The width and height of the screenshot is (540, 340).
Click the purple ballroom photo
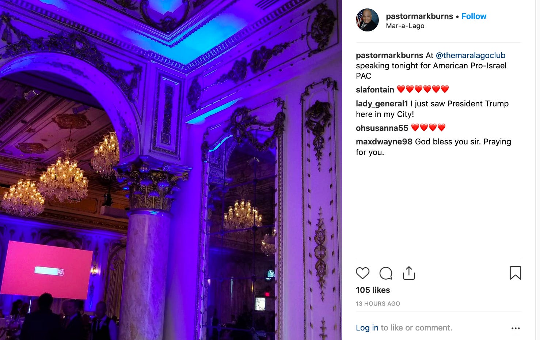[171, 170]
